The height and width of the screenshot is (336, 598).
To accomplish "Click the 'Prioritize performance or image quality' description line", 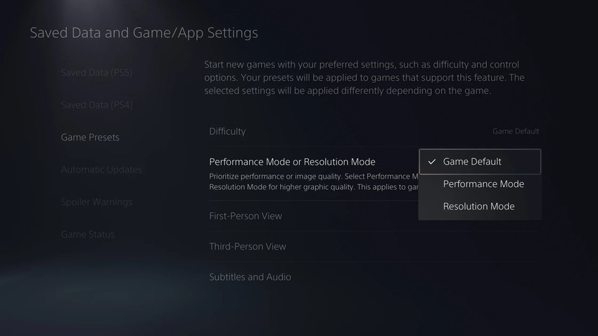I will 314,176.
